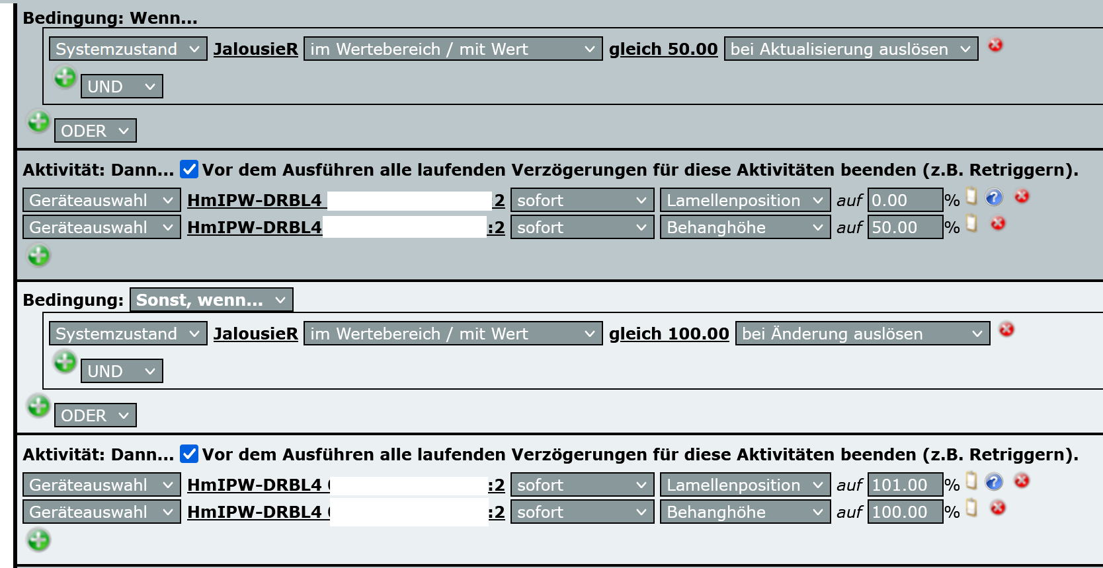The height and width of the screenshot is (568, 1103).
Task: Click JalousieR link in the gleich 100.00 condition
Action: coord(256,334)
